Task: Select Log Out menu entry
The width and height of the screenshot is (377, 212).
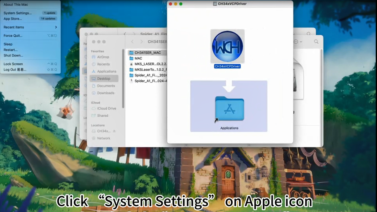Action: tap(15, 69)
